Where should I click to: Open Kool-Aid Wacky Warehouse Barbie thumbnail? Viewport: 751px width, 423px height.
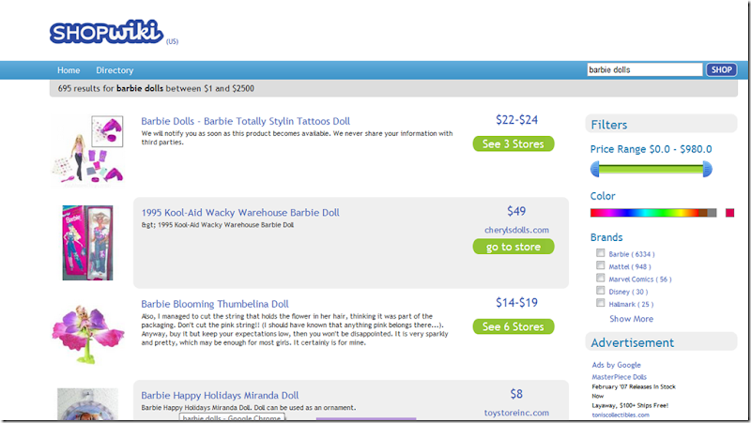(87, 243)
